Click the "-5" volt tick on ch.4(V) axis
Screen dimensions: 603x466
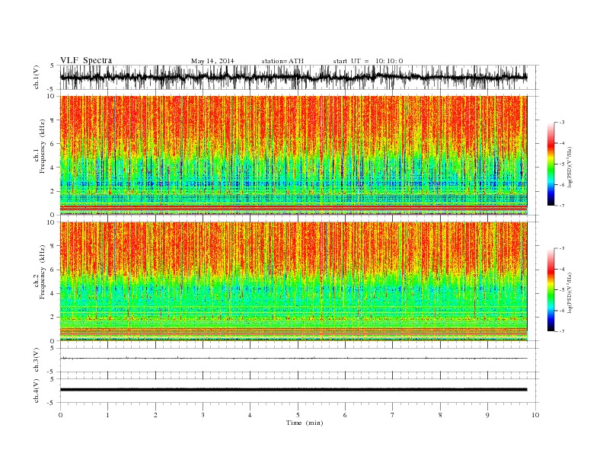tap(52, 403)
